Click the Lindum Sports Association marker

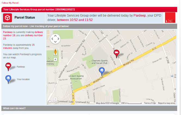pos(76,81)
